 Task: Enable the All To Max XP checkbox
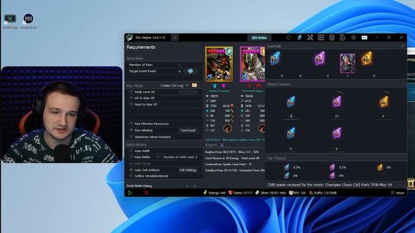pos(131,98)
